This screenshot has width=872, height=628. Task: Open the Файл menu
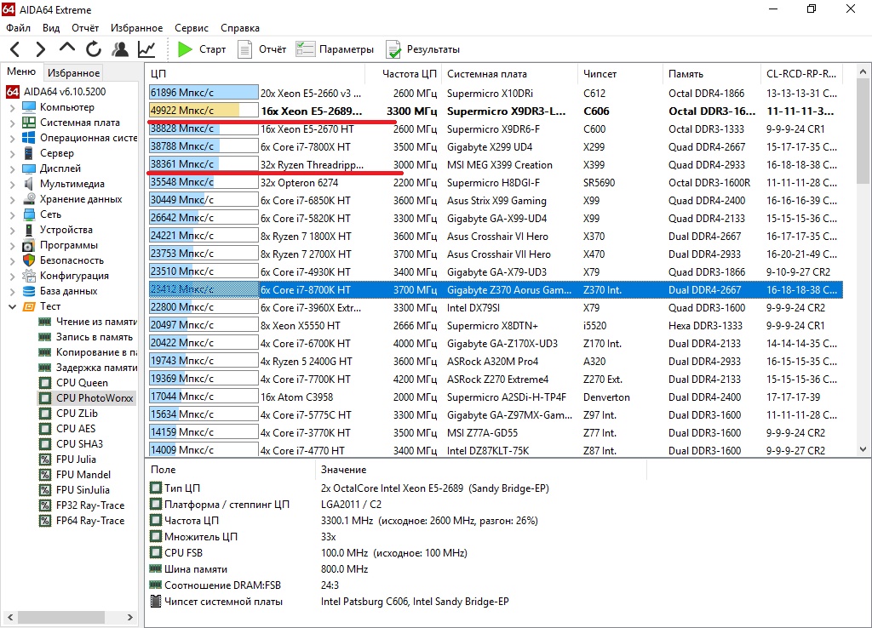point(18,28)
